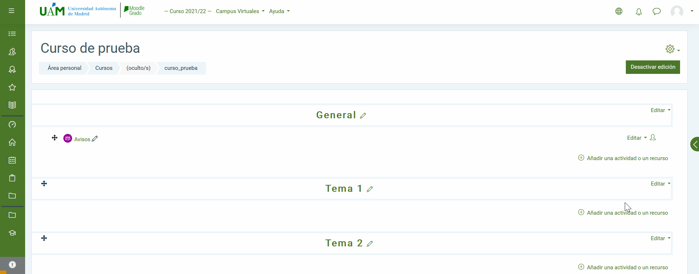Screen dimensions: 699x274
Task: Click the accessibility icon in sidebar
Action: (12, 265)
